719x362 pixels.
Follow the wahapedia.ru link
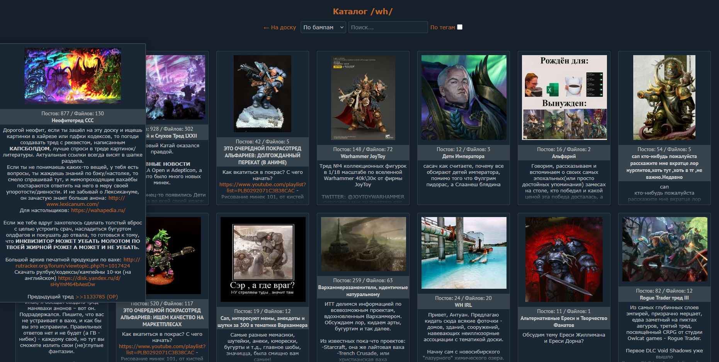98,210
